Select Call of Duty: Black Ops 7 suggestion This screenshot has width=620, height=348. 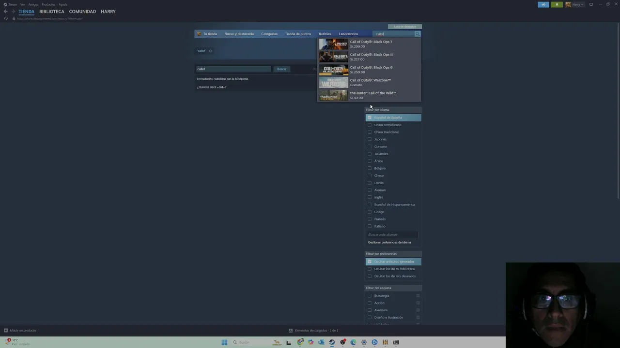coord(369,44)
